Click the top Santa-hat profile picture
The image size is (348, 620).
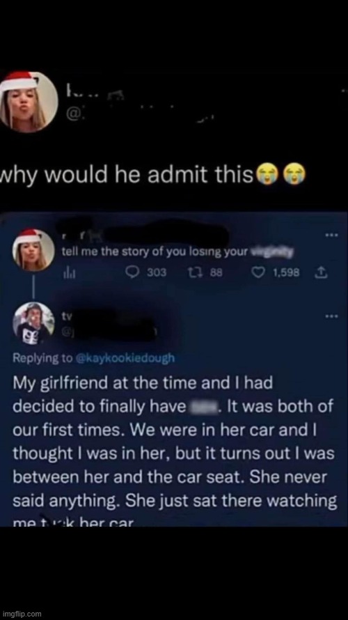[29, 102]
